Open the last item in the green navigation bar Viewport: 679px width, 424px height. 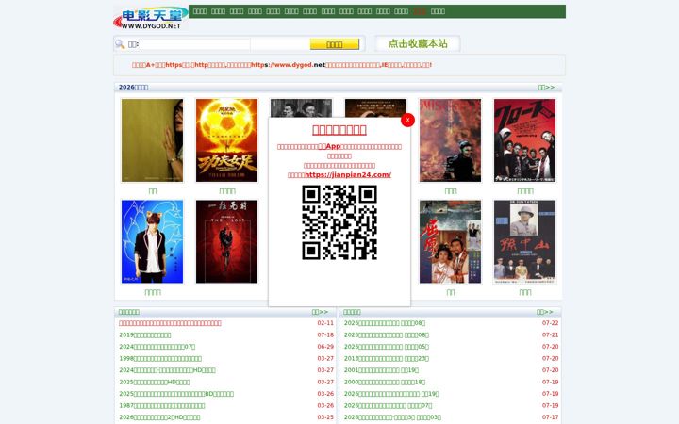point(438,11)
